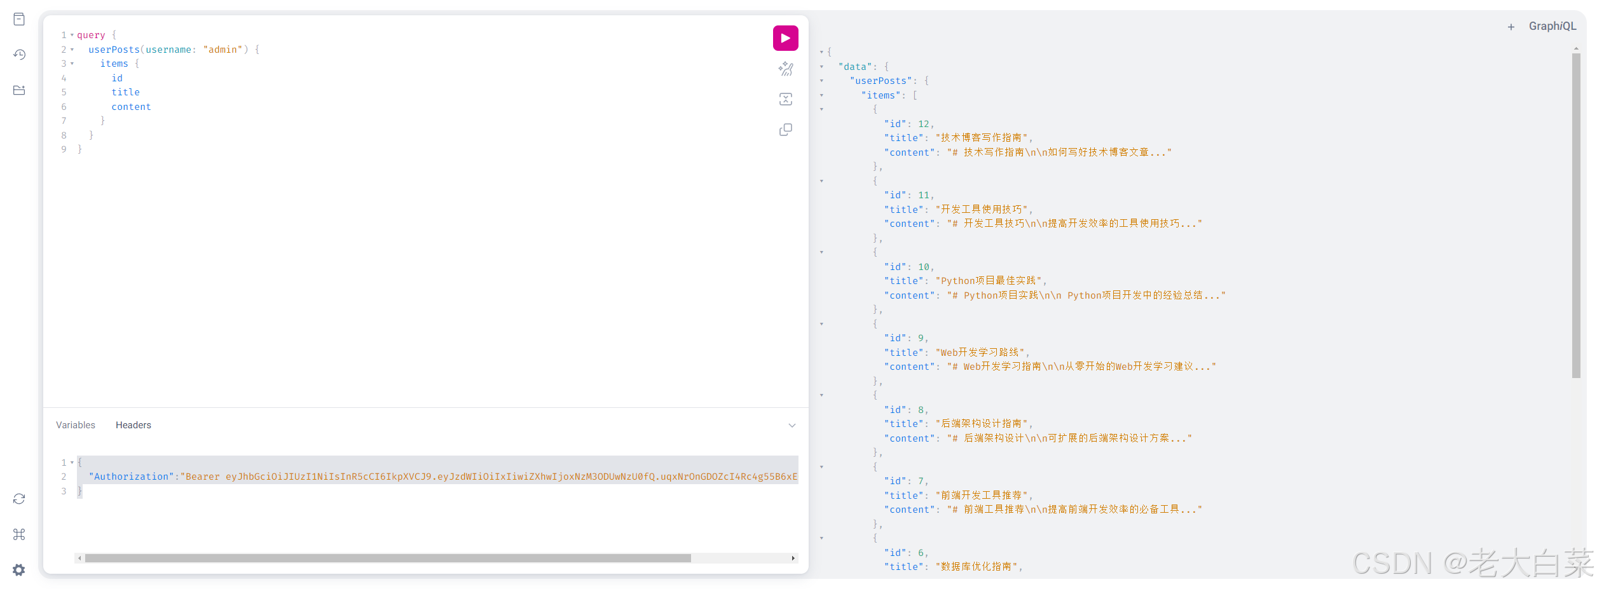Click the title "开发工具使用技巧" in response
Viewport: 1597px width, 589px height.
point(981,210)
